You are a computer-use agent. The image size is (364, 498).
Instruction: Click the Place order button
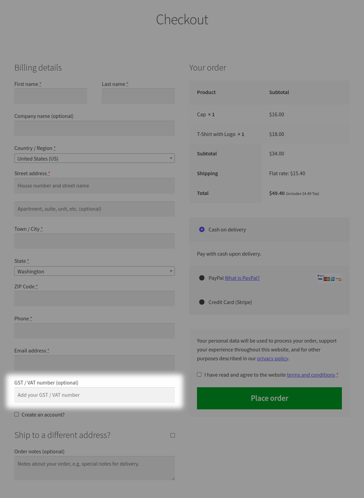click(x=269, y=398)
